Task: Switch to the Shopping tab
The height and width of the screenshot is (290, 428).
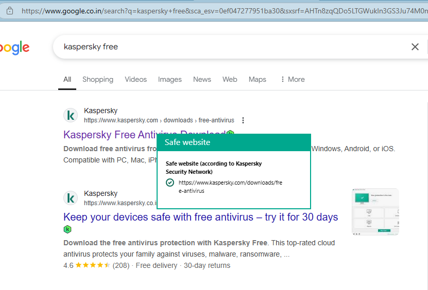Action: coord(98,79)
